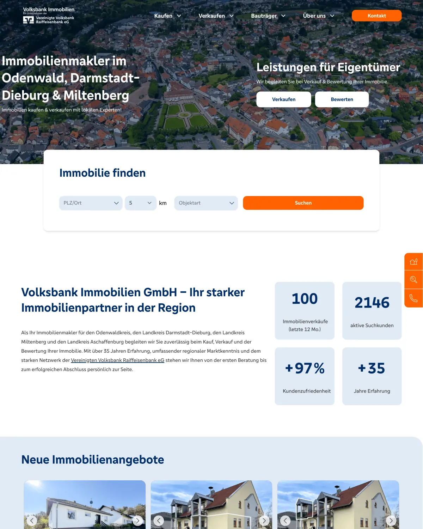Click the 'Neue Immobilienangebote' heading
This screenshot has height=529, width=423.
[x=93, y=460]
